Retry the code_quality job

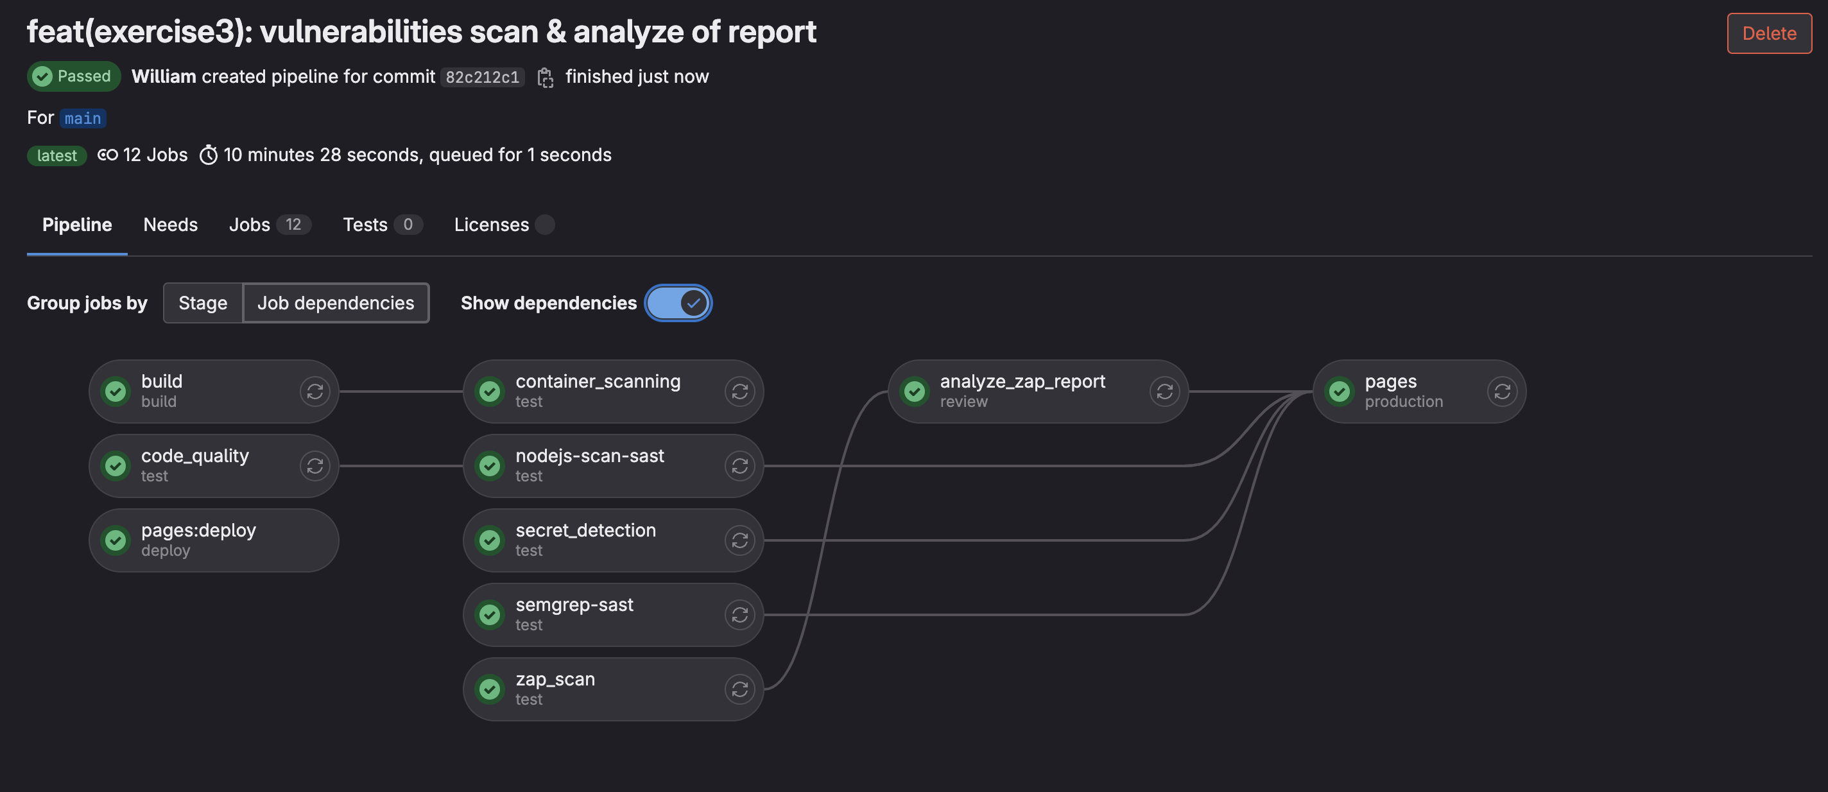click(315, 465)
